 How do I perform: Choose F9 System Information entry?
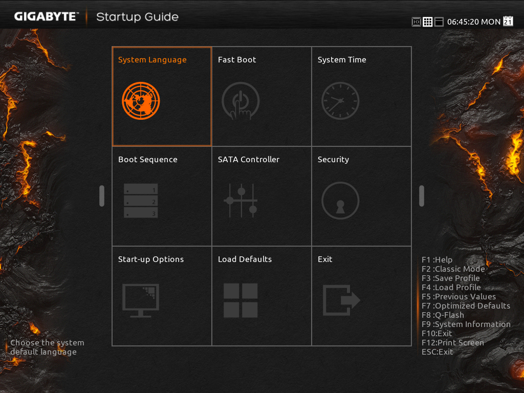coord(466,324)
